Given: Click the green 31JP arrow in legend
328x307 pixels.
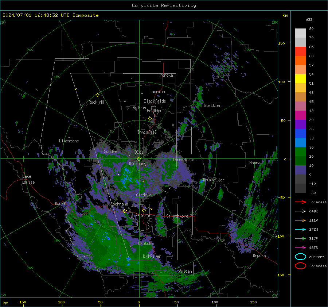Looking at the screenshot, I should point(300,238).
